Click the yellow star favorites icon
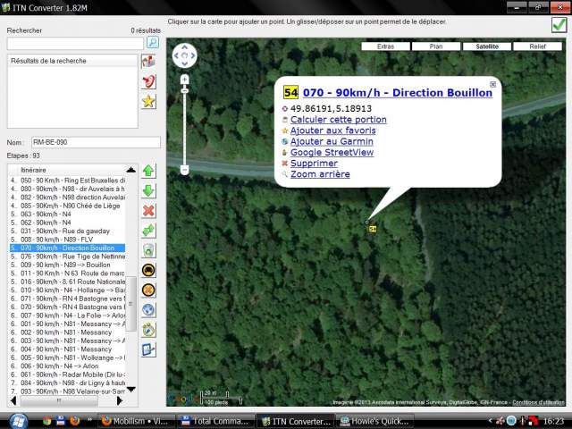Image resolution: width=572 pixels, height=429 pixels. (x=149, y=101)
